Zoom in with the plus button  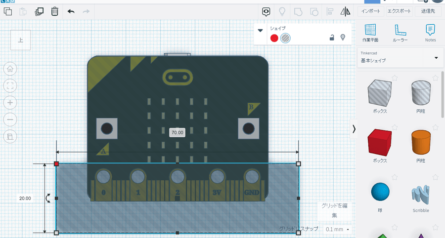(x=10, y=102)
